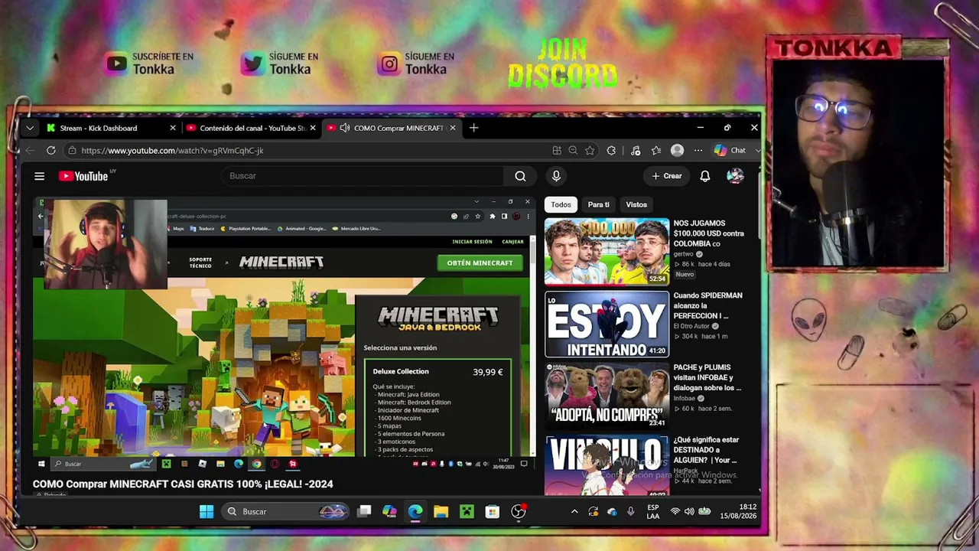Open Microsoft Store on the taskbar
Screen dimensions: 979x551
pos(492,511)
